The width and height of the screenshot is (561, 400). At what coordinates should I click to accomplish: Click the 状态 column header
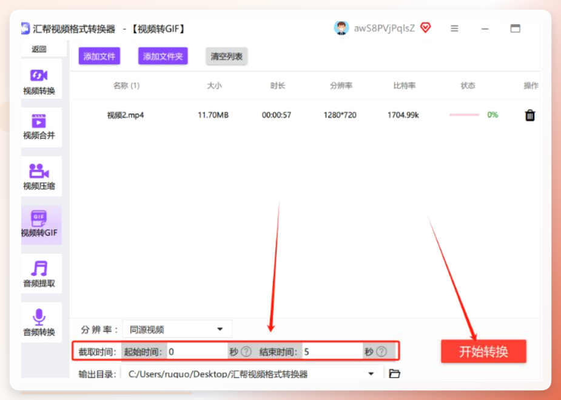[x=468, y=85]
